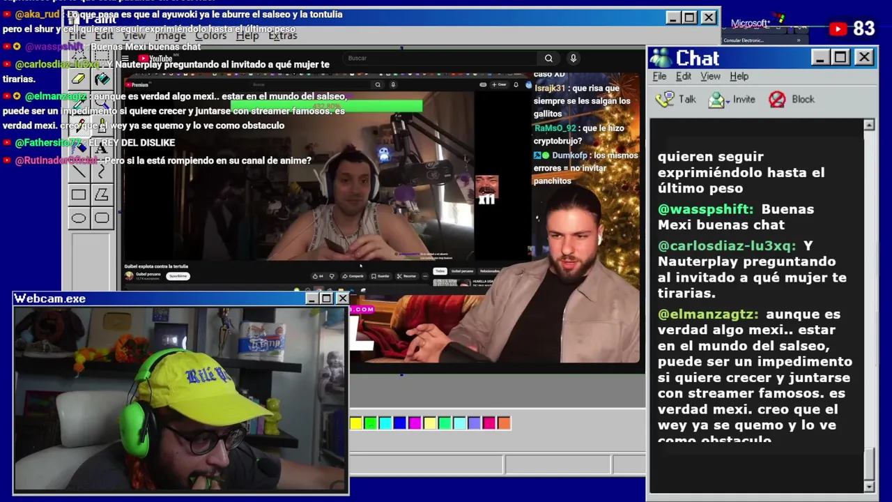Click the @carlosdiaz-lu3xq username in Chat window
This screenshot has height=502, width=892.
(726, 246)
